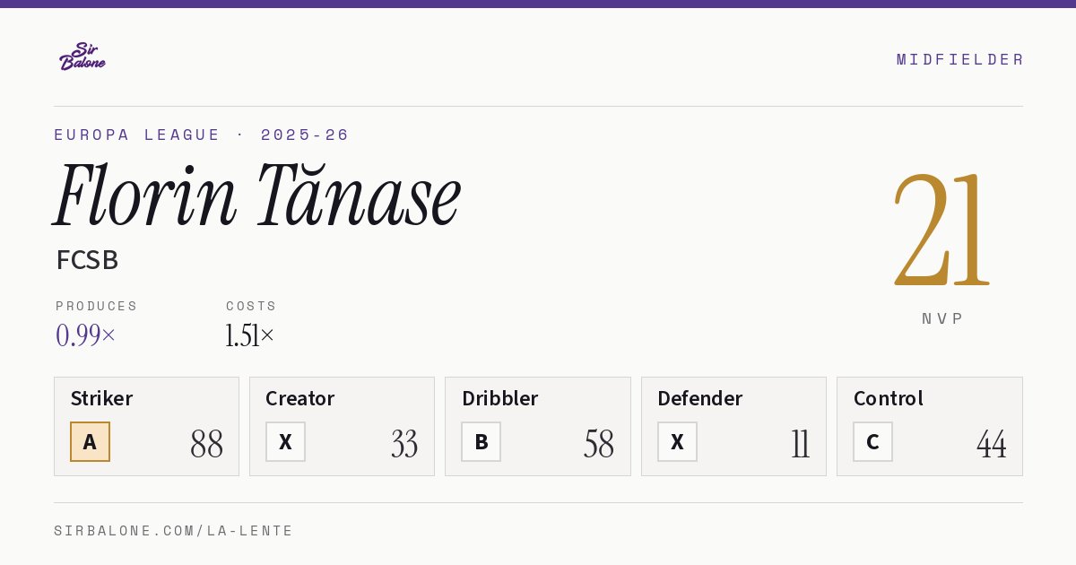Select the C grade badge for Control
This screenshot has height=565, width=1076.
pos(872,442)
